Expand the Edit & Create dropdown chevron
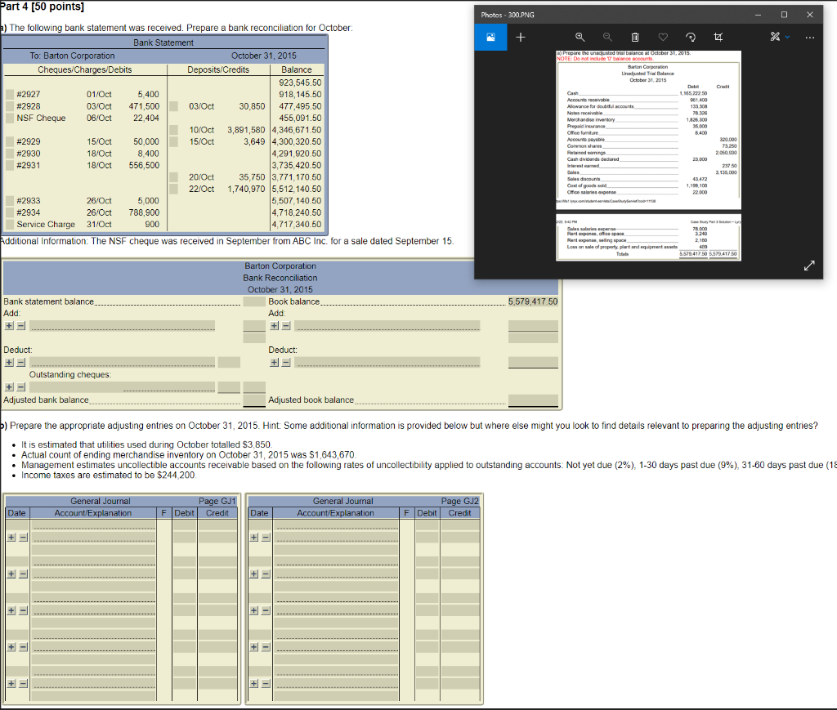The height and width of the screenshot is (710, 837). (786, 37)
